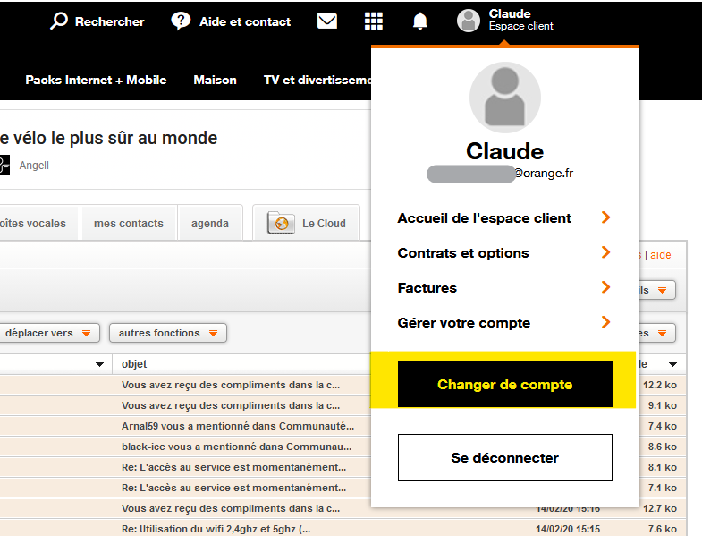702x536 pixels.
Task: Switch to the agenda tab
Action: [210, 223]
